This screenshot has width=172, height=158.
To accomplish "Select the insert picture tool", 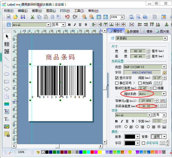I will coord(7,126).
